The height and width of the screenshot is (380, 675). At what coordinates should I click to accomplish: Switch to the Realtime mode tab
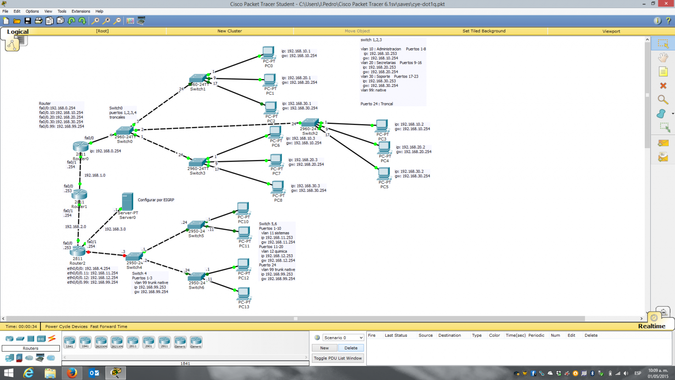[652, 326]
